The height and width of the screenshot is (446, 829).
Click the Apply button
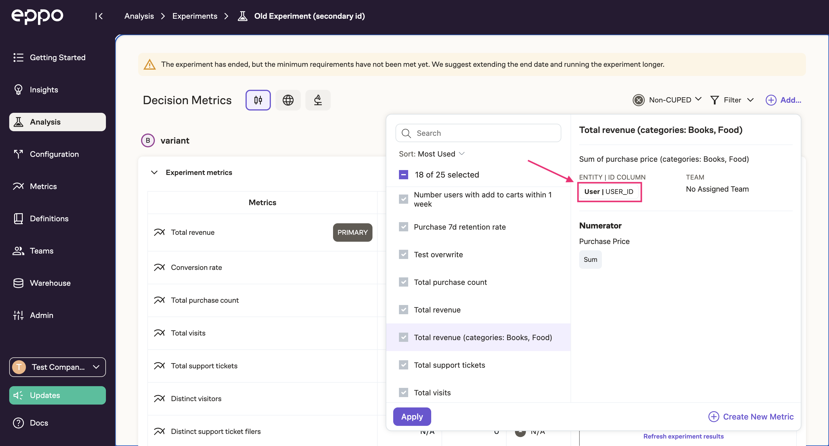[412, 416]
